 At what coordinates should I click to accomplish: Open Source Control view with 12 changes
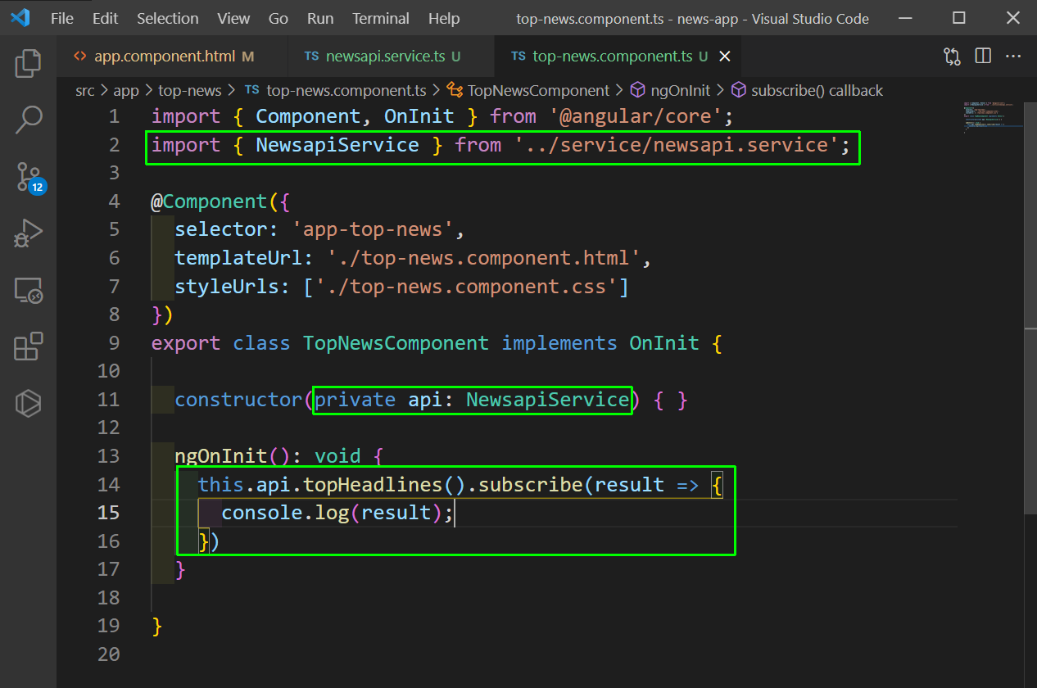tap(30, 176)
